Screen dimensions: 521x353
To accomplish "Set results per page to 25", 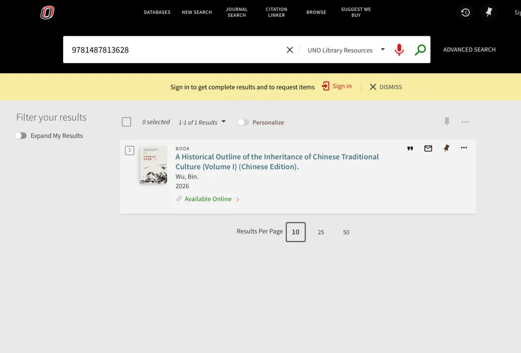I will point(321,232).
